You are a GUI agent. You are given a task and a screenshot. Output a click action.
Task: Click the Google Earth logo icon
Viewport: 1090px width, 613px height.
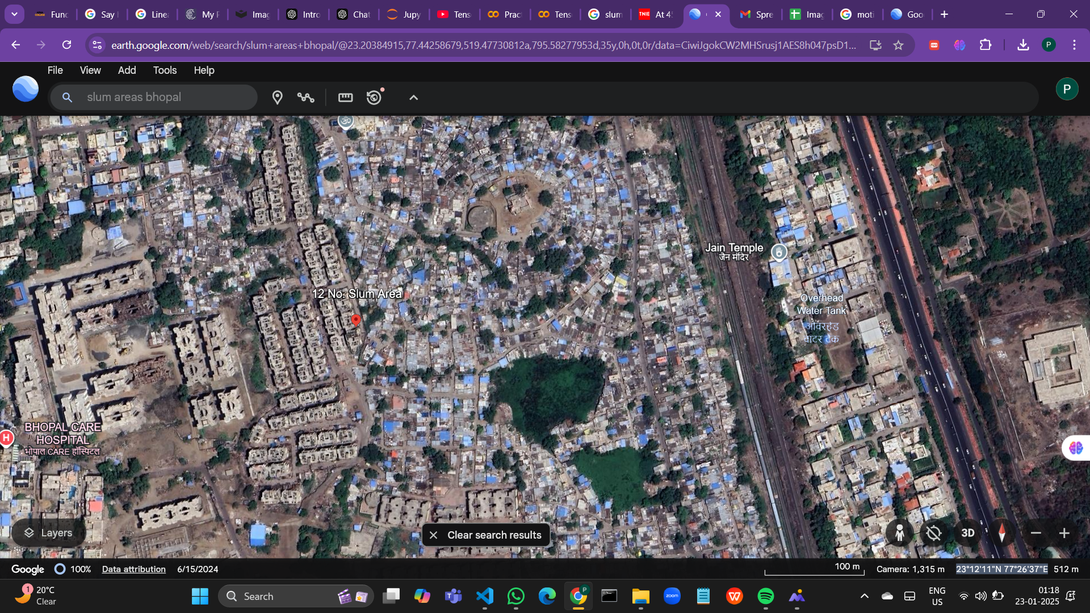click(x=26, y=89)
